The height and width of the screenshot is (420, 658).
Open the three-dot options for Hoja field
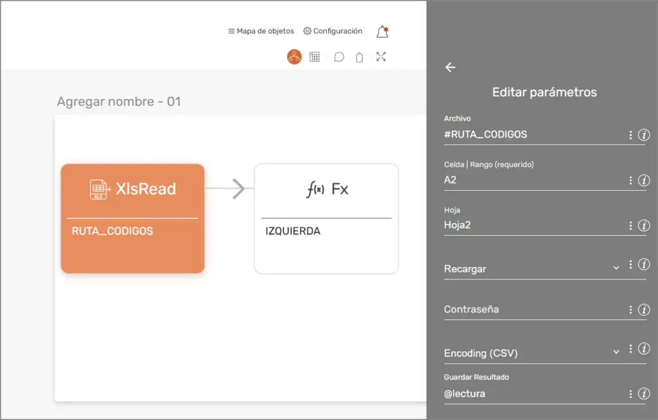[x=630, y=225]
